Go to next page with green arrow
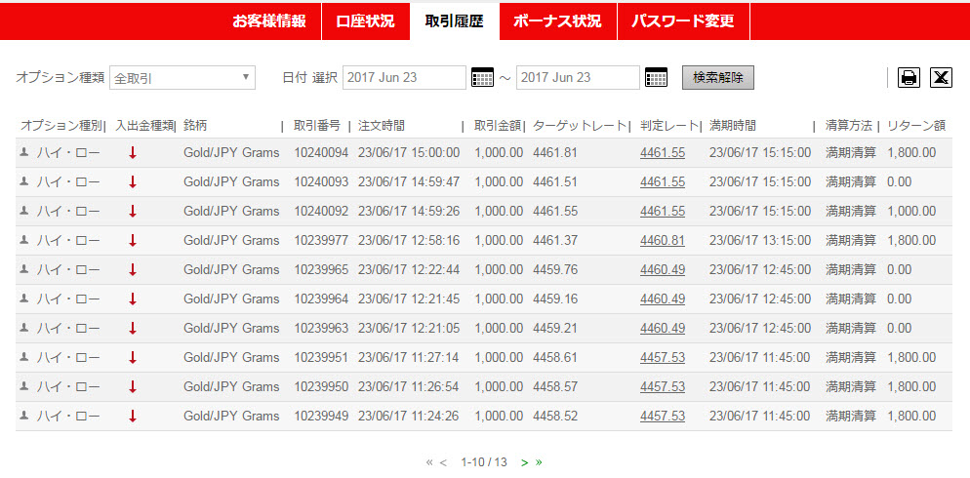This screenshot has height=478, width=970. tap(524, 462)
